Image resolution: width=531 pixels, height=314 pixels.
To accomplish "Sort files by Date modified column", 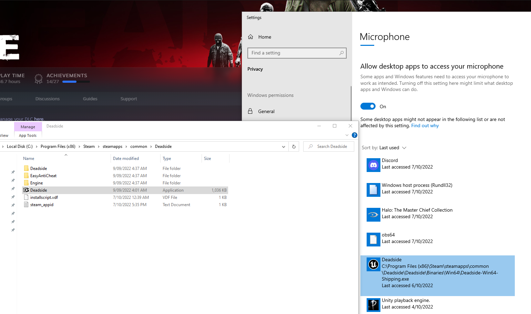I will (x=126, y=159).
